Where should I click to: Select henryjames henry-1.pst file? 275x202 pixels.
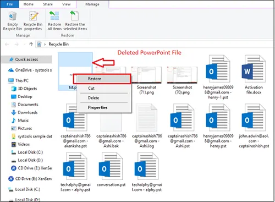coord(218,77)
